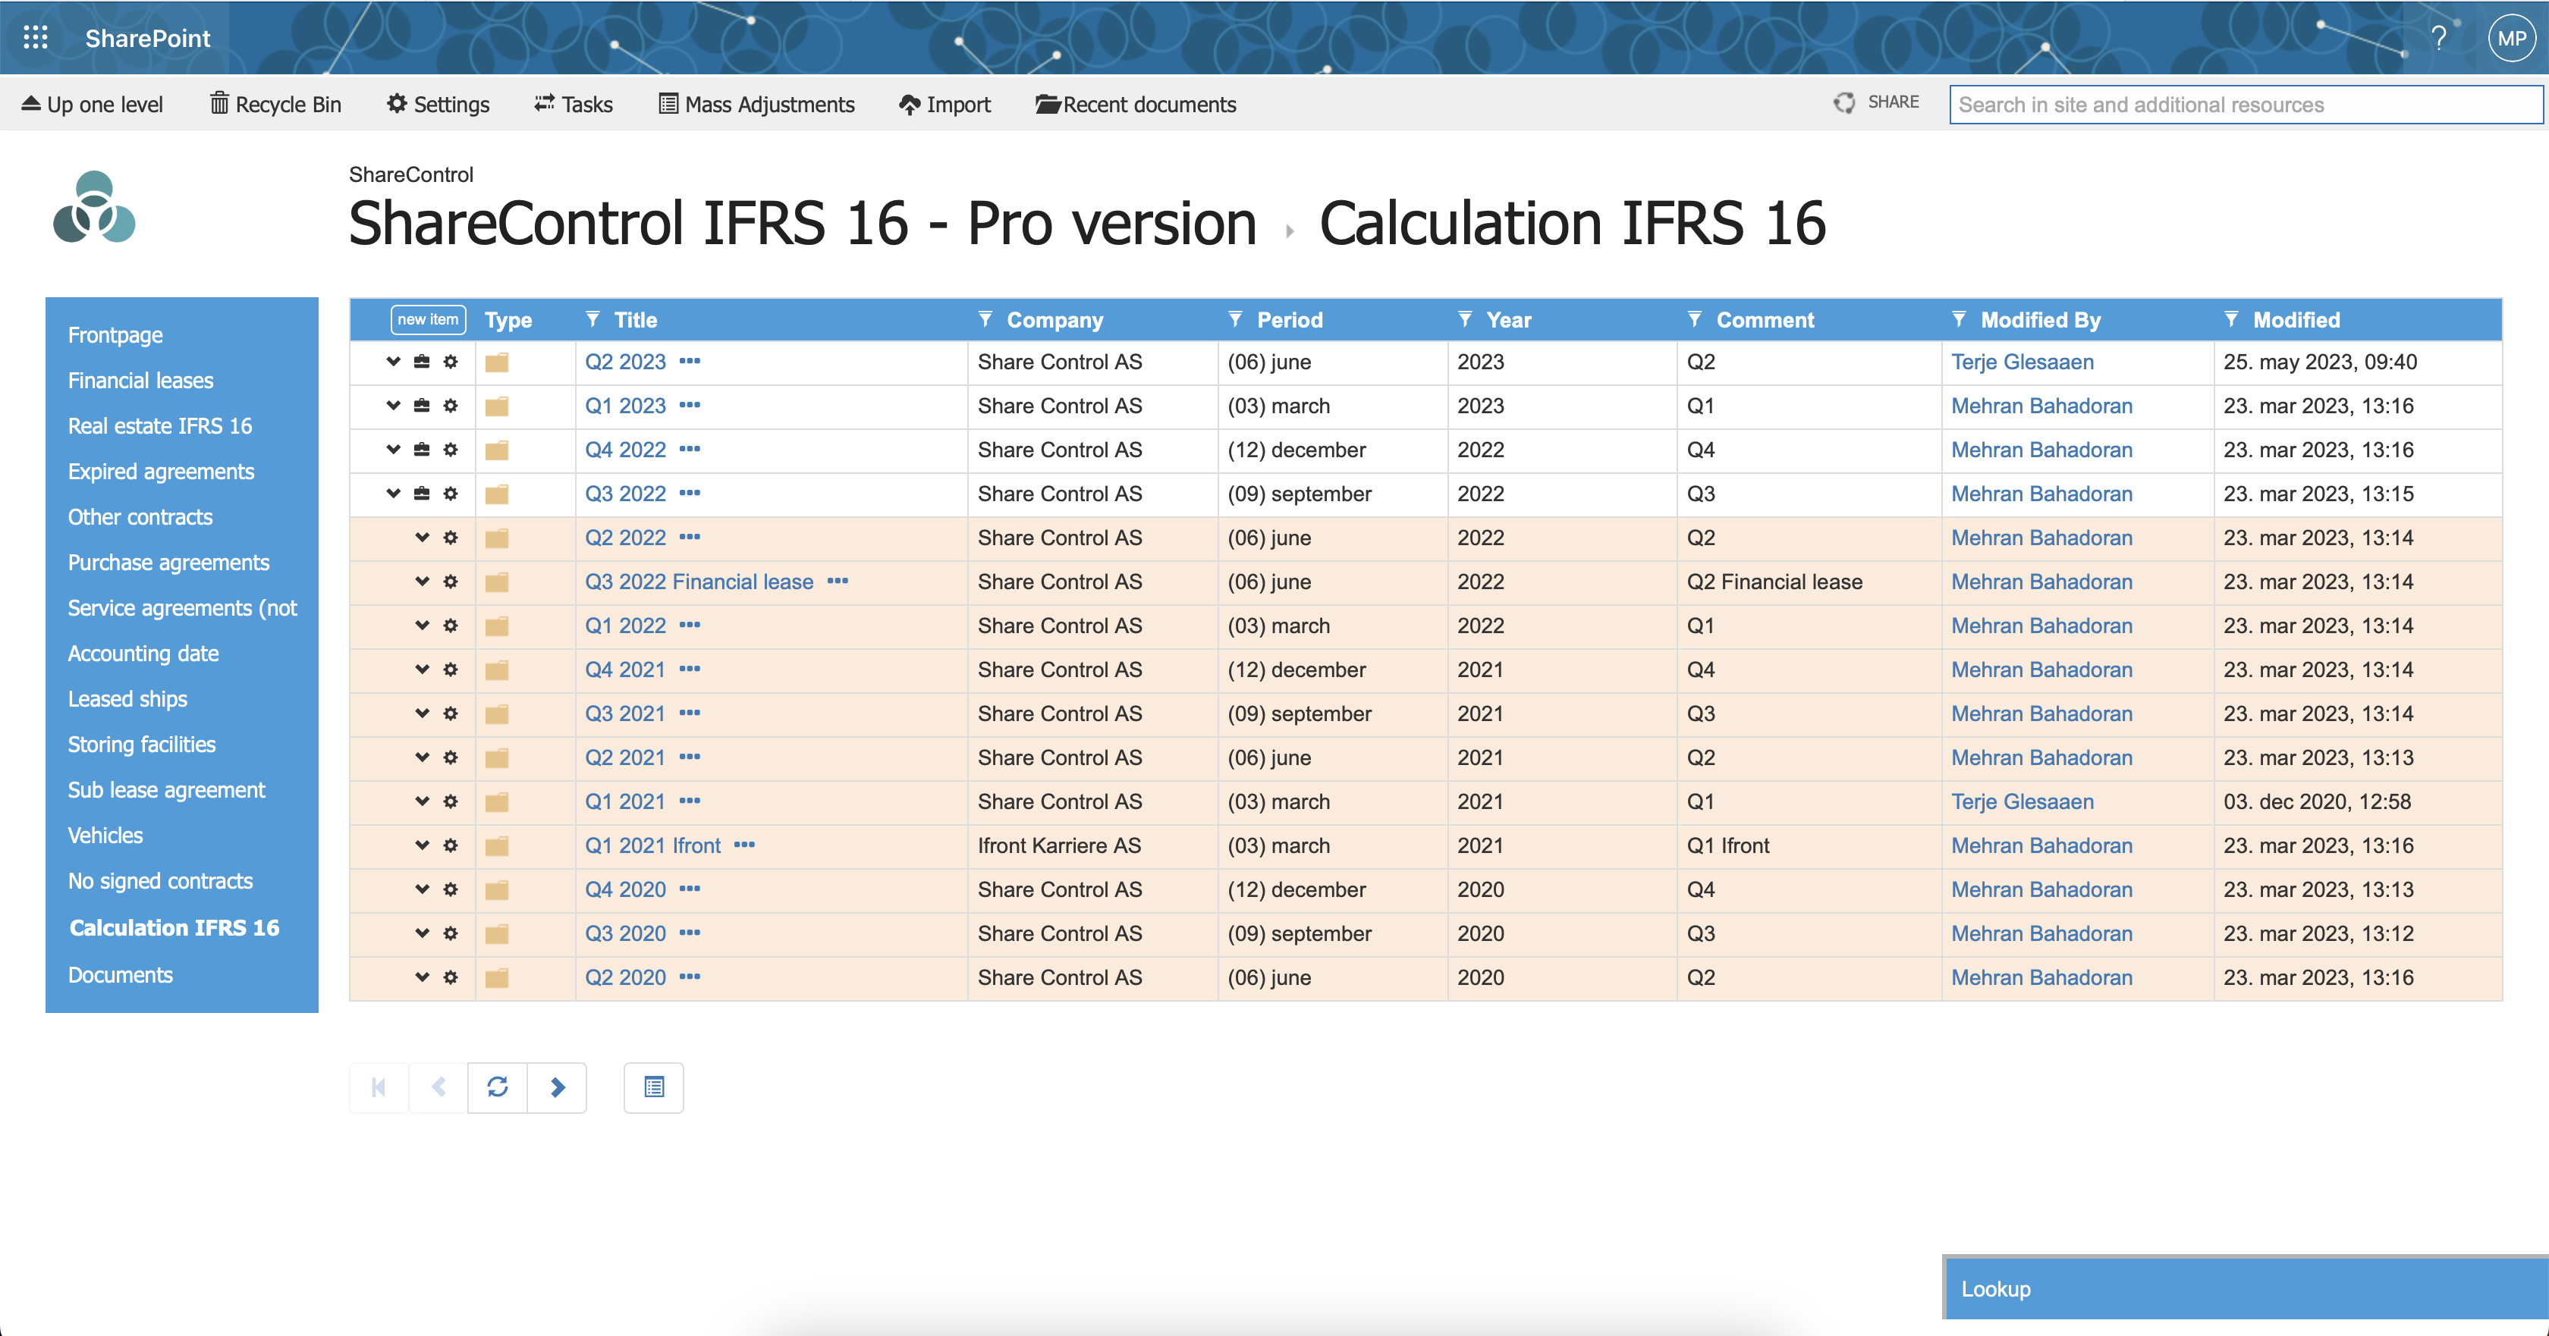Select Financial leases in the sidebar
Image resolution: width=2549 pixels, height=1336 pixels.
(140, 380)
